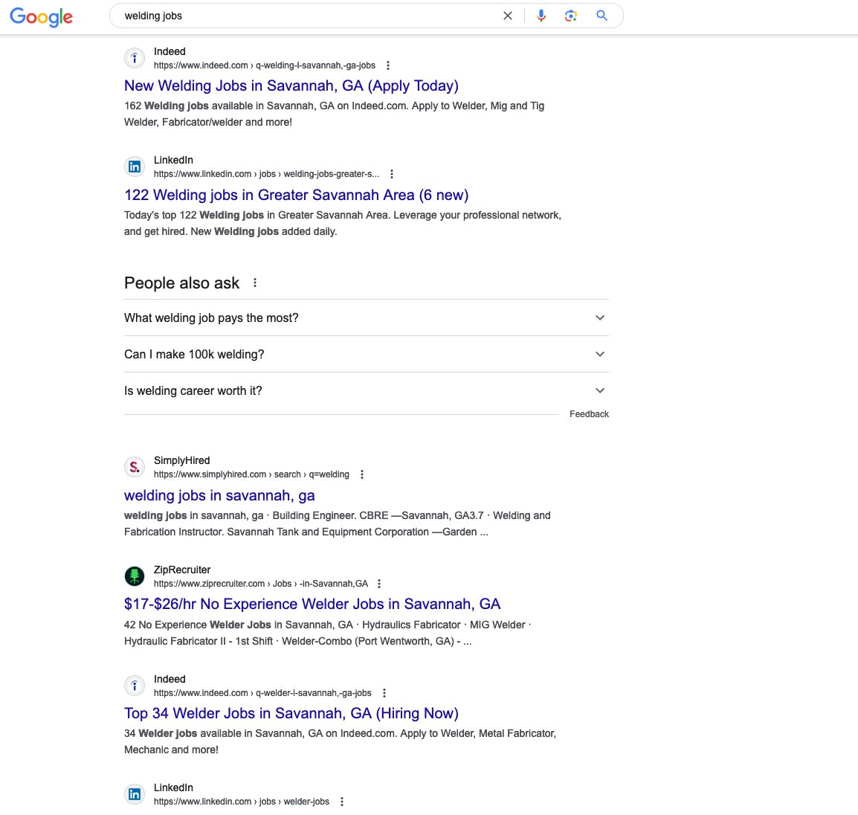Click LinkedIn favicon for welder-jobs result
The height and width of the screenshot is (815, 858).
135,794
